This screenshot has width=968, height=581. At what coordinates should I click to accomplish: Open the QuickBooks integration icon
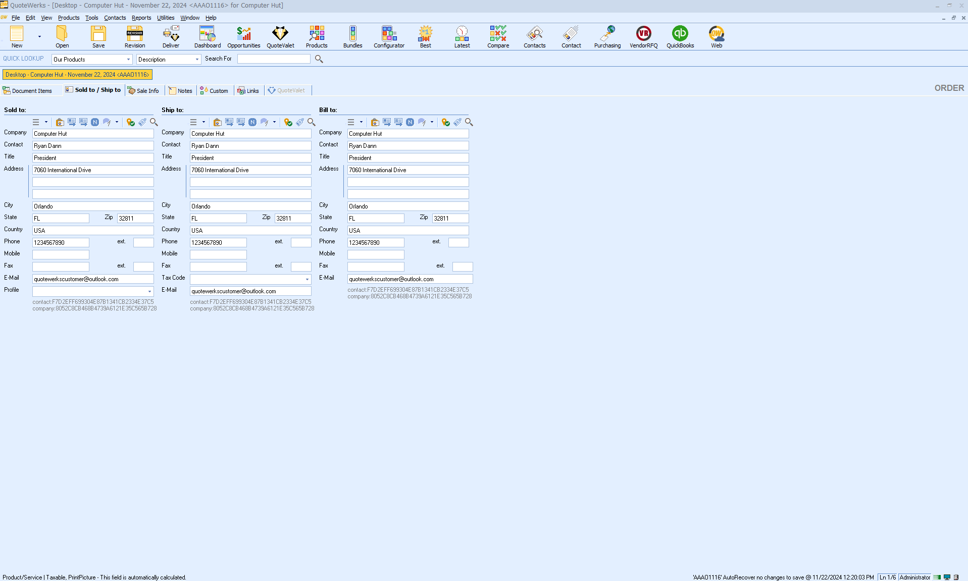[680, 37]
